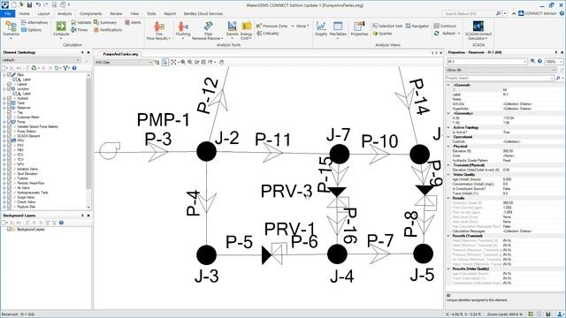Expand the Tank node in symbology tree
The image size is (566, 318).
[4, 102]
